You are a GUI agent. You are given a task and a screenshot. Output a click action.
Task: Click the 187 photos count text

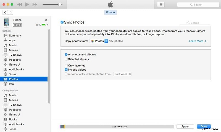pyautogui.click(x=116, y=41)
